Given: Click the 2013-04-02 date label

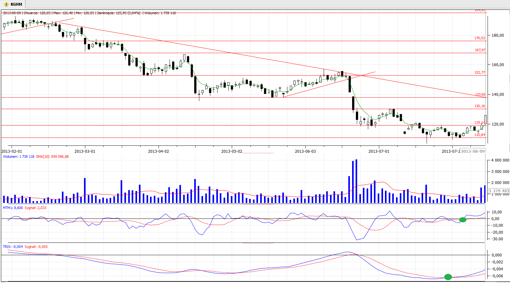Looking at the screenshot, I should [159, 151].
